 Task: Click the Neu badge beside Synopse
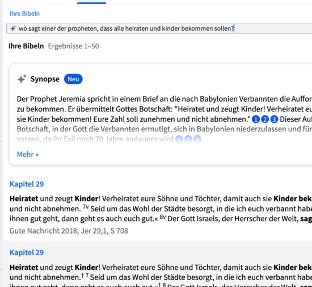pyautogui.click(x=73, y=79)
